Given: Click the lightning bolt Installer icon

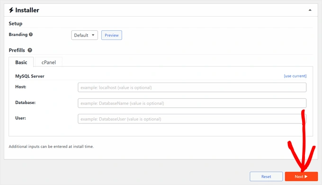Looking at the screenshot, I should coord(11,10).
